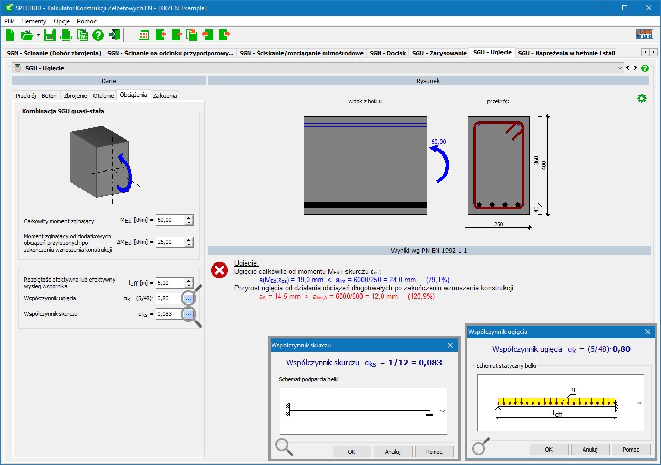Open the dropdown arrow beside open-folder icon
Image resolution: width=661 pixels, height=465 pixels.
pos(38,35)
